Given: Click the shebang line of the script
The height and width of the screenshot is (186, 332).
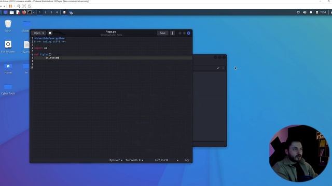Looking at the screenshot, I should pos(49,38).
